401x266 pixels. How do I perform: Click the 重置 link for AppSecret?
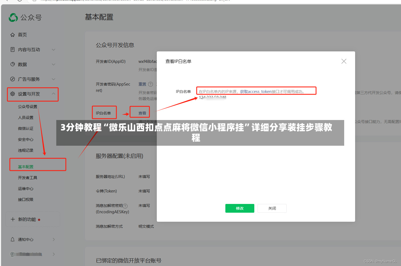142,84
